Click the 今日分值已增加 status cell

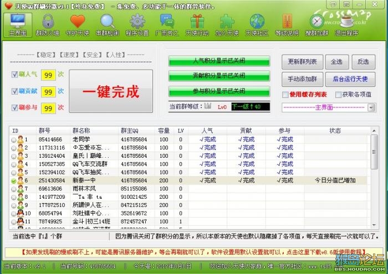[335, 180]
